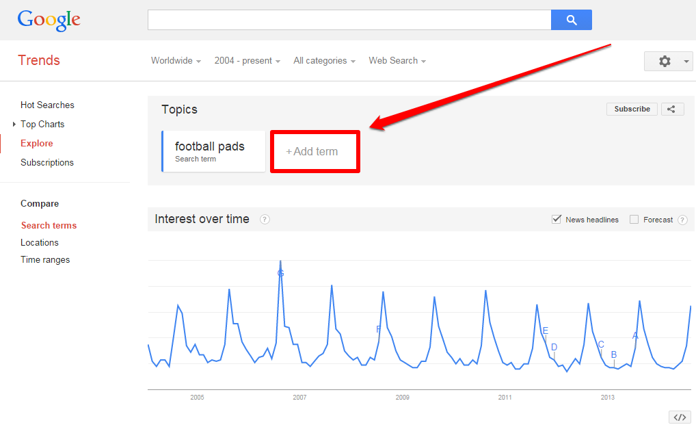
Task: Enable the Forecast checkbox
Action: (634, 220)
